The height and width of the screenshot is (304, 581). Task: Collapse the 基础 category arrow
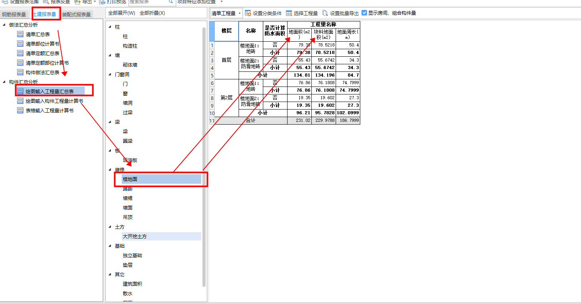click(110, 246)
